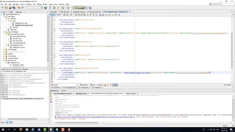Click the Profile Project clock icon
Viewport: 235px width, 132px height.
click(x=68, y=8)
